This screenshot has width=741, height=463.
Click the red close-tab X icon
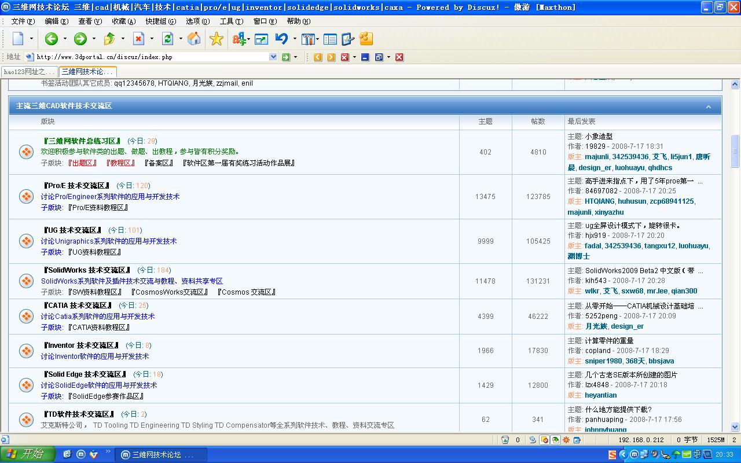pos(399,57)
